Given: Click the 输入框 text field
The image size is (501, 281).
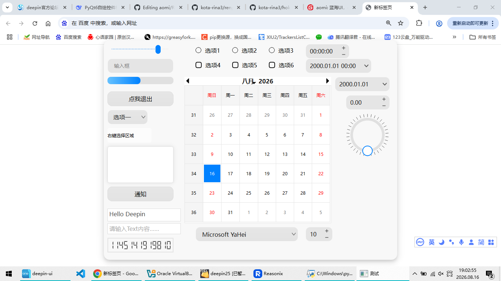Looking at the screenshot, I should tap(140, 66).
